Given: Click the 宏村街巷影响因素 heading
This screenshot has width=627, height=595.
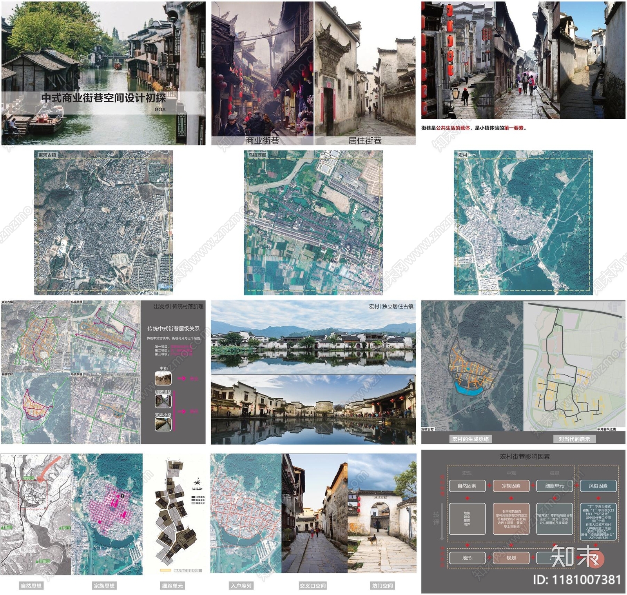Looking at the screenshot, I should [525, 457].
